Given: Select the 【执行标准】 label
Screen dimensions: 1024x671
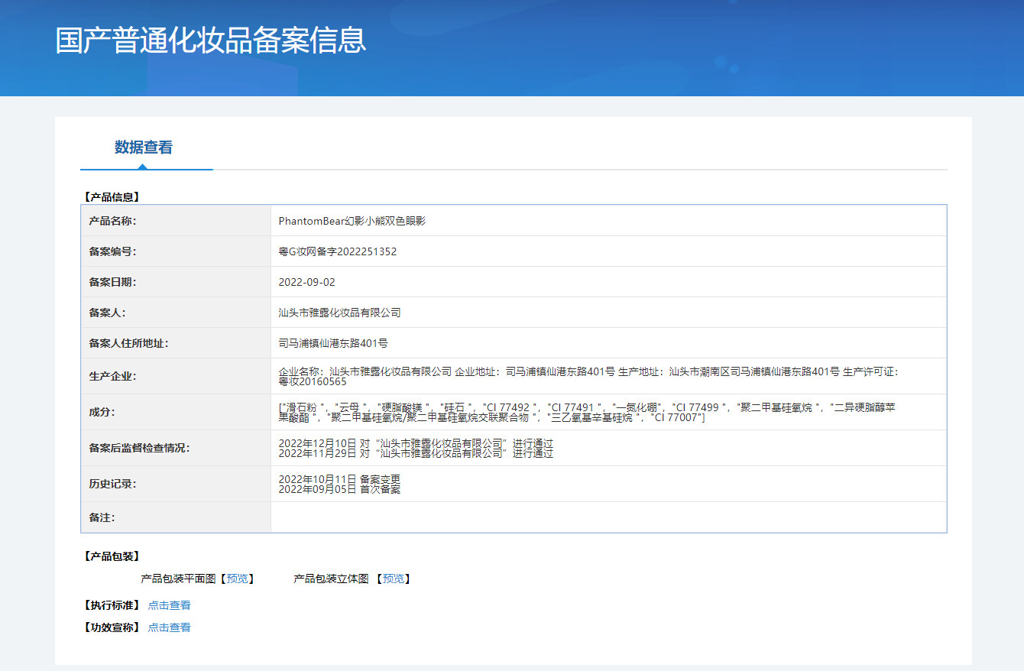Looking at the screenshot, I should 112,605.
